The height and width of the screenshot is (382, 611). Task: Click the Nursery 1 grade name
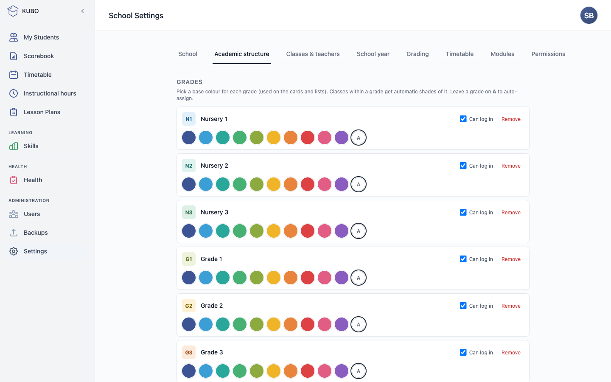click(x=214, y=119)
